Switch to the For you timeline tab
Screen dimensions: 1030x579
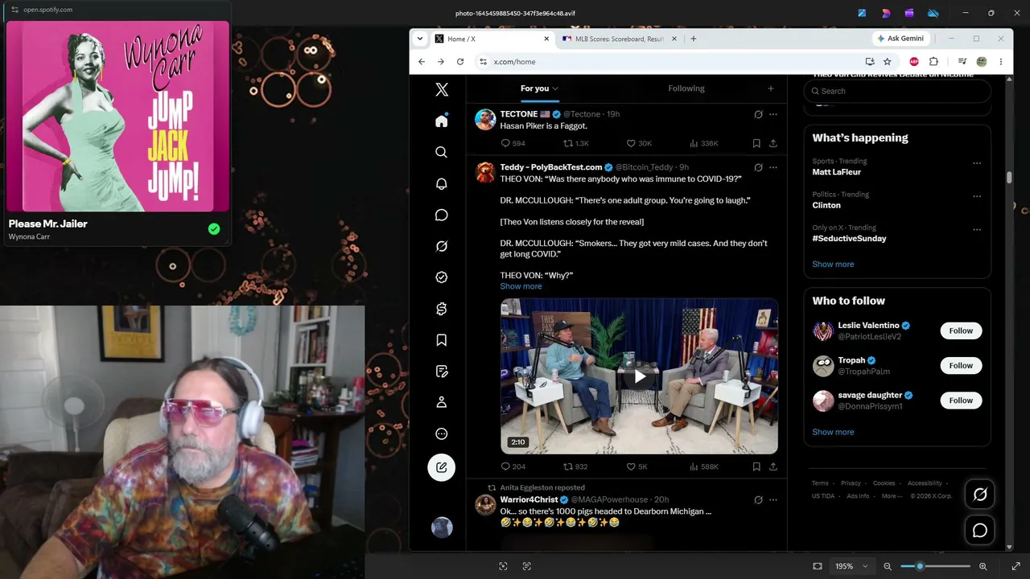click(539, 88)
